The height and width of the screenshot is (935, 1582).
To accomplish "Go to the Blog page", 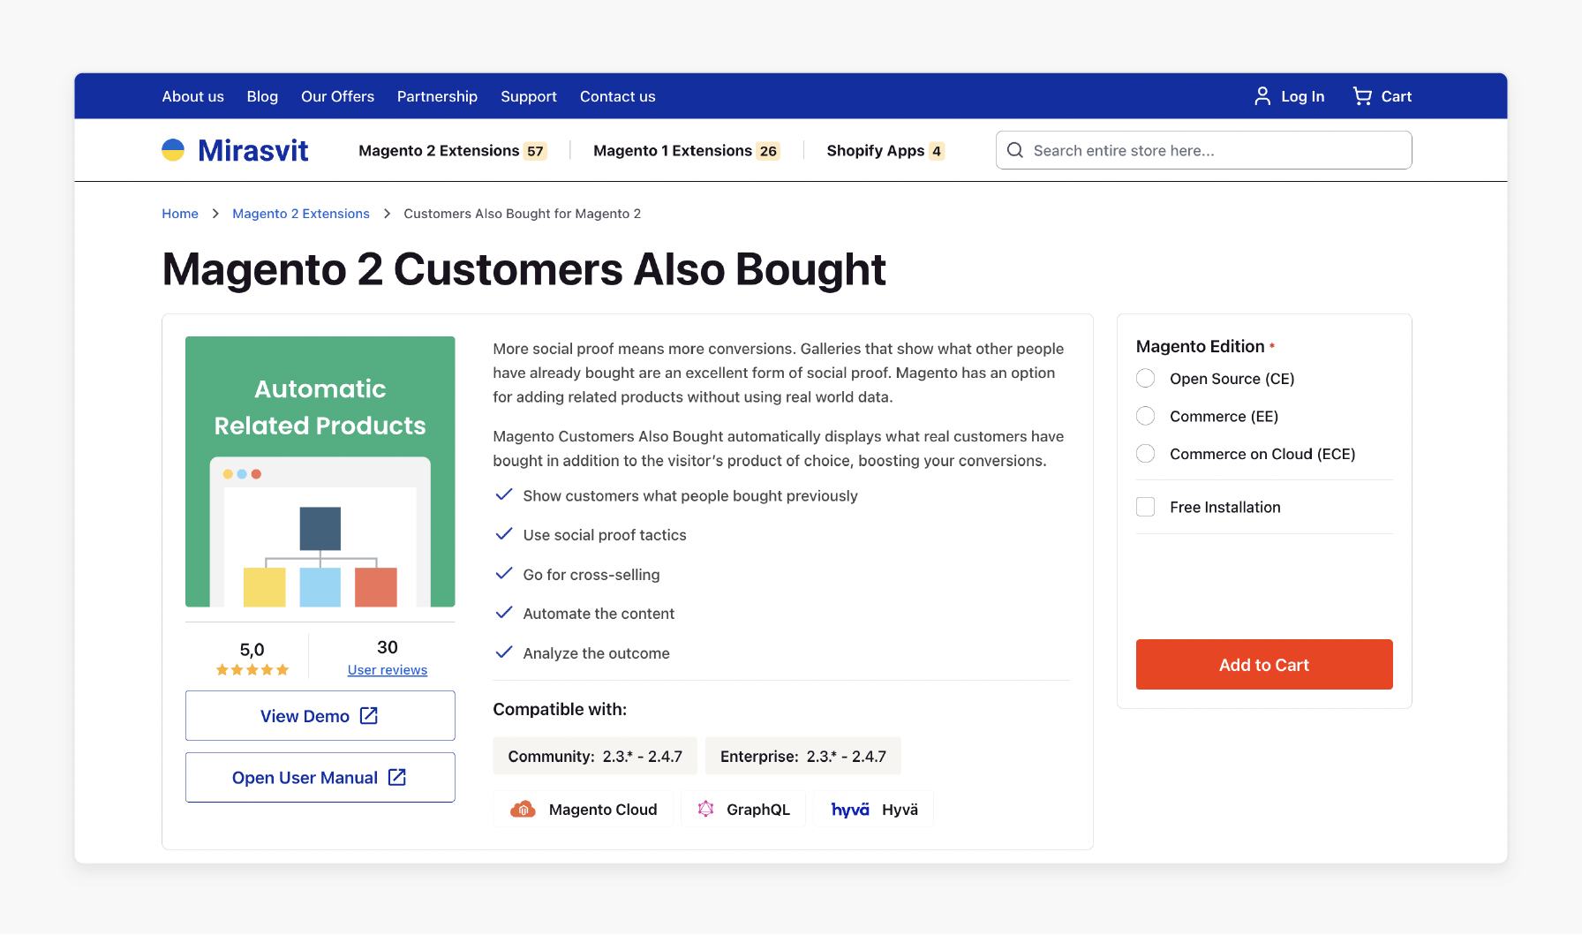I will pyautogui.click(x=262, y=96).
